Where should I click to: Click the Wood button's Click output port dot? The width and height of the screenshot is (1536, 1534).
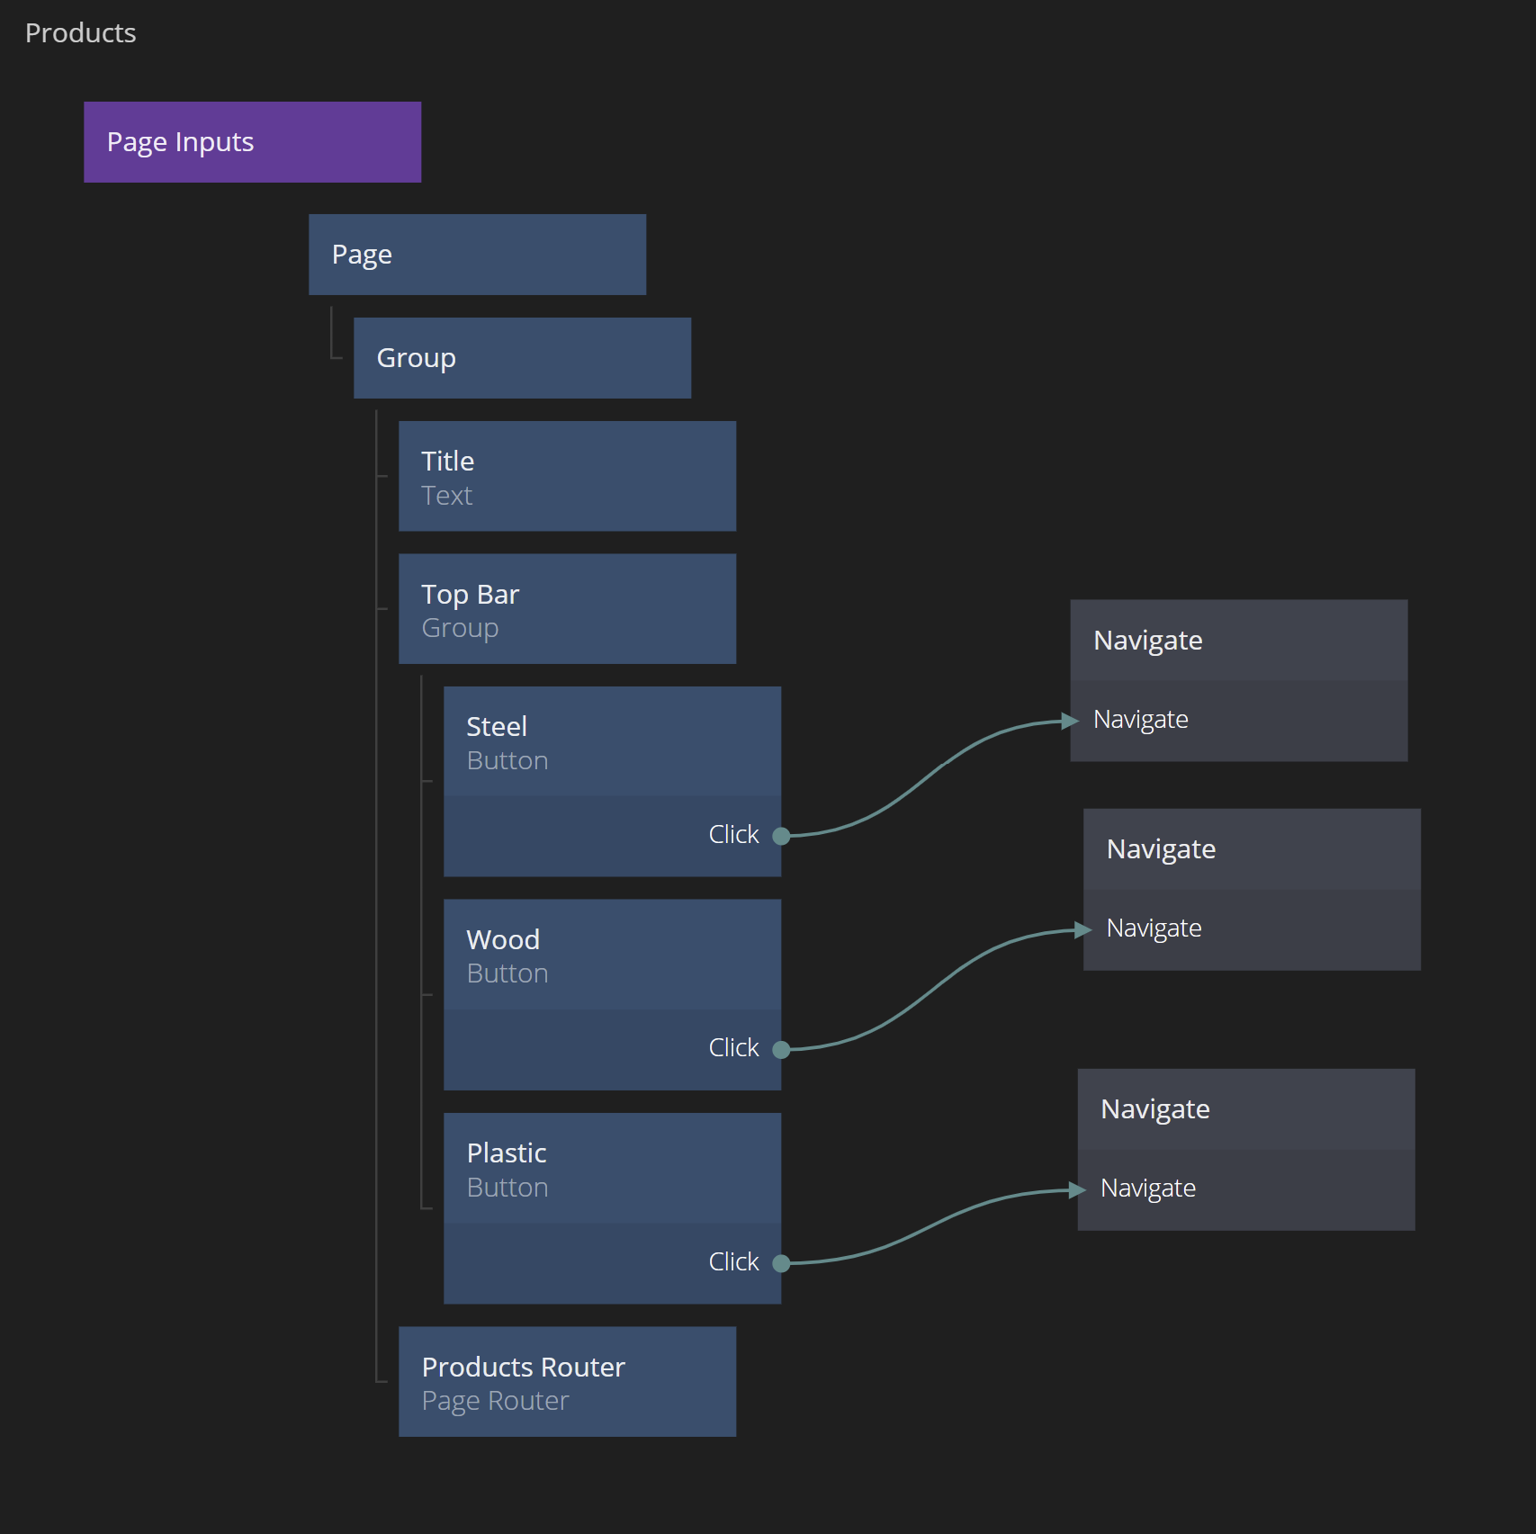[x=781, y=1049]
